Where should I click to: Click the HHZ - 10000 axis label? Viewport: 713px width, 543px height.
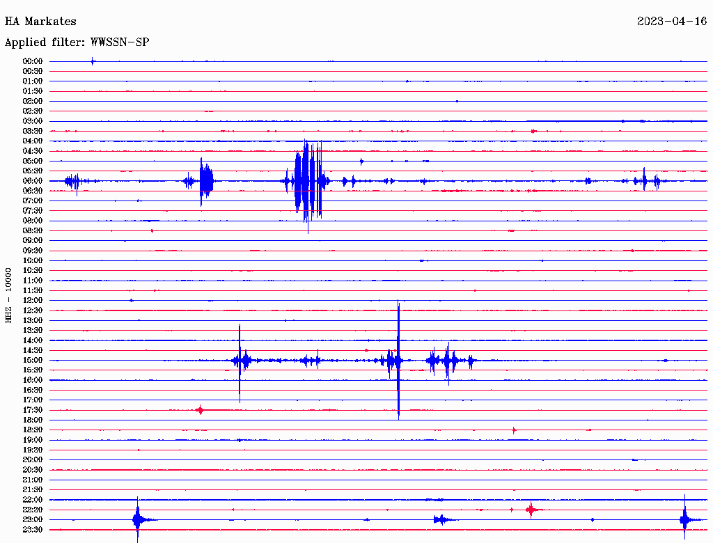[8, 295]
